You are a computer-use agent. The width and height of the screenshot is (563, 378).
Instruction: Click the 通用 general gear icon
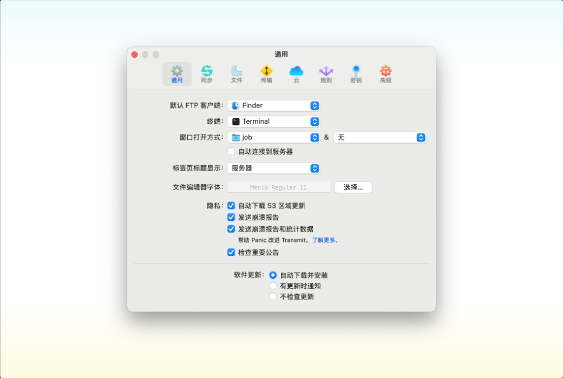(x=177, y=73)
